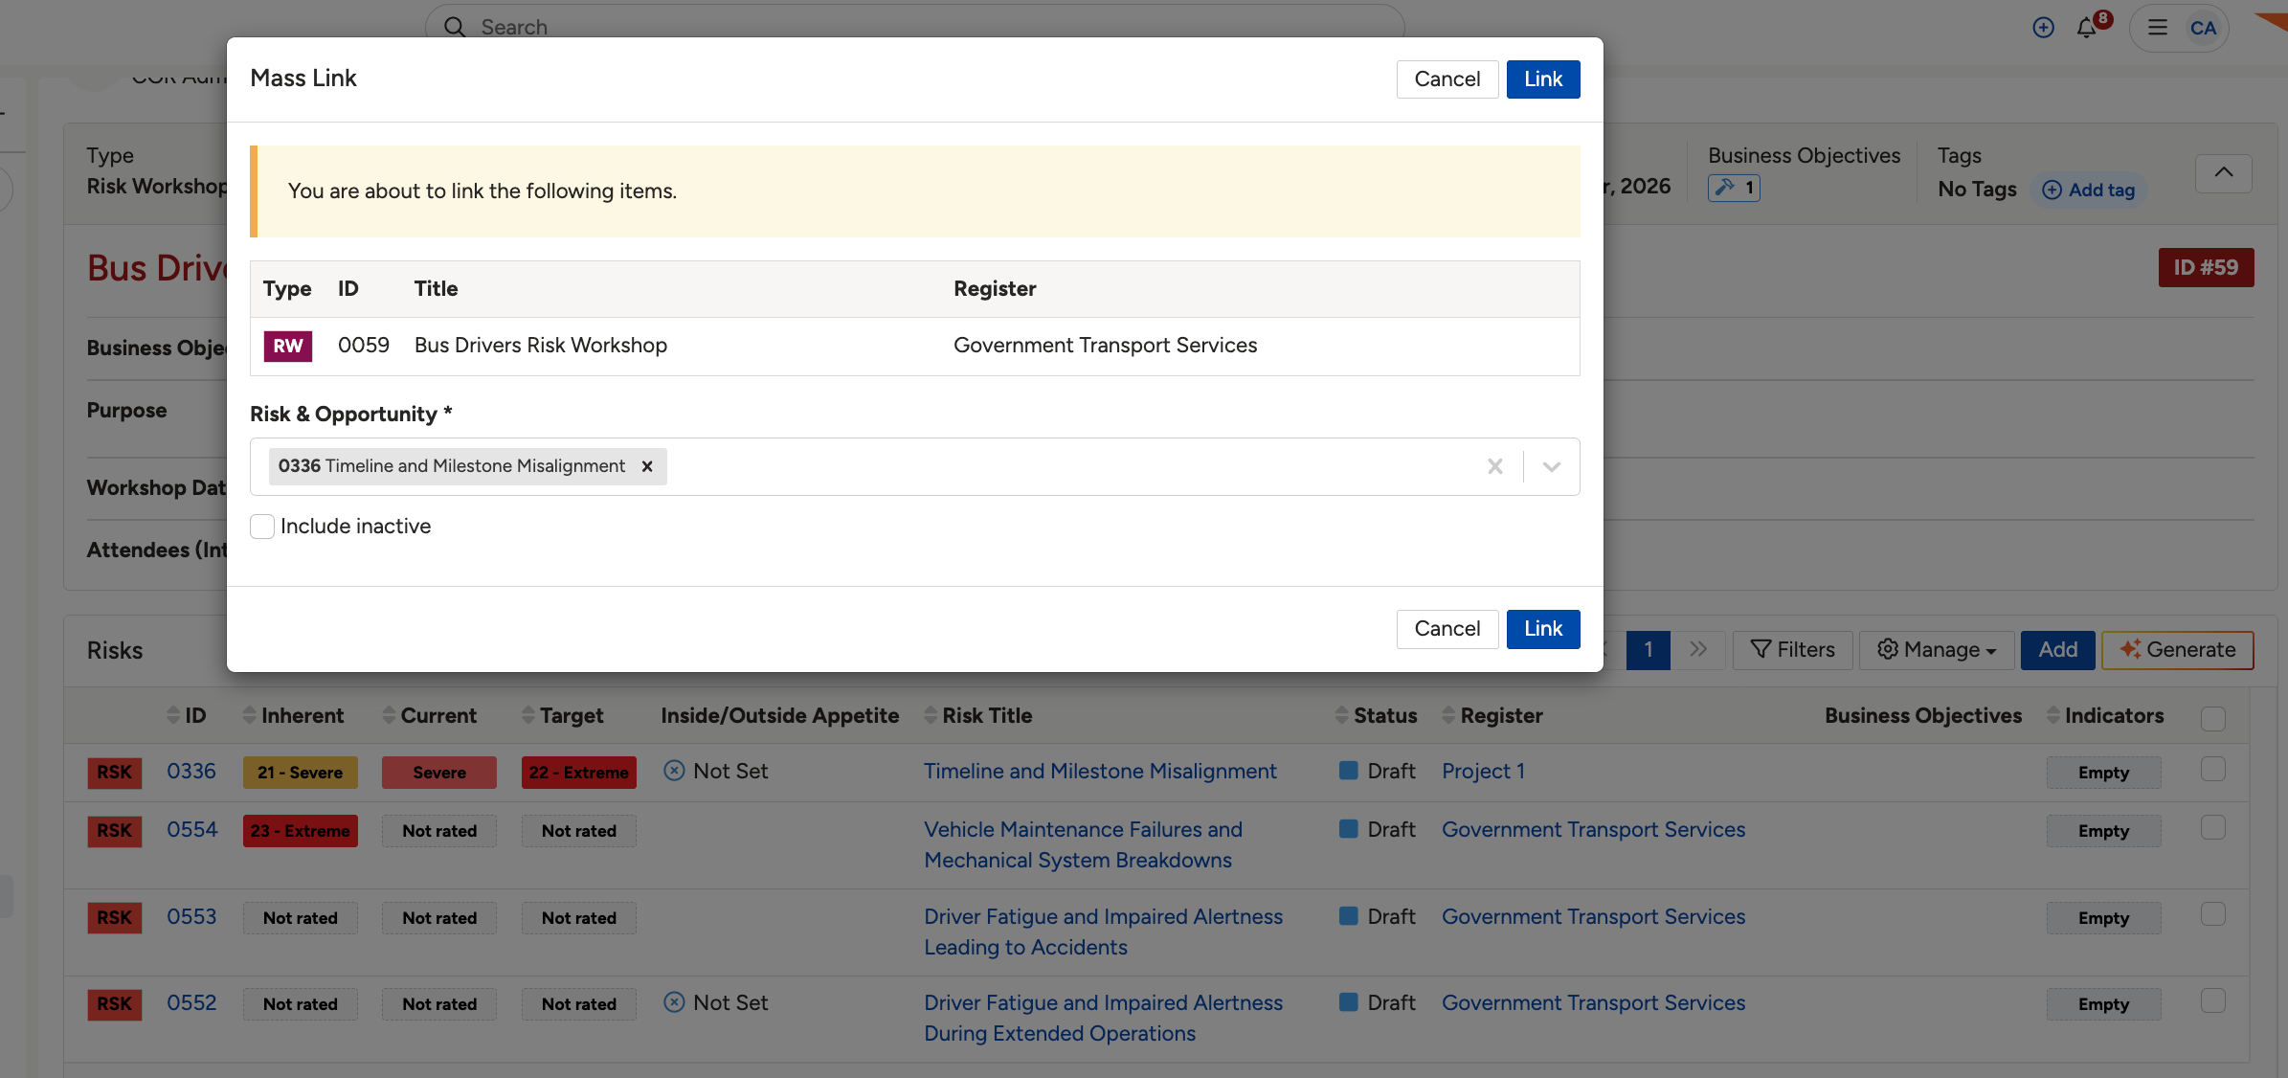Check the row checkbox for risk 0553

point(2213,914)
